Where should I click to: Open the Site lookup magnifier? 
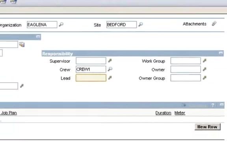pos(141,24)
